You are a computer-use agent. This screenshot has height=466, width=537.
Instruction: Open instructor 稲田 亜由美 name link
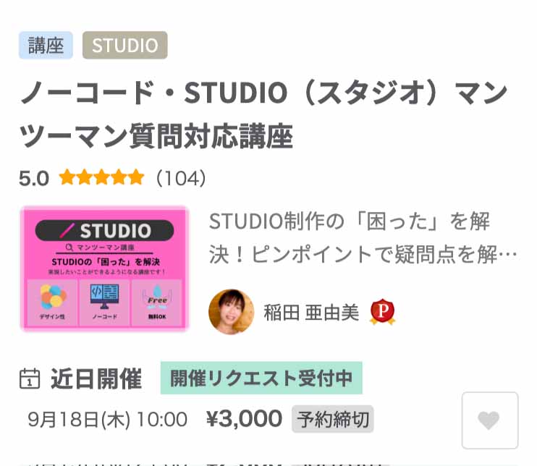(311, 313)
